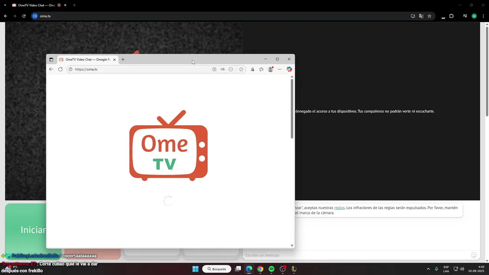Open the Edge apps/split icon in address bar

(214, 69)
